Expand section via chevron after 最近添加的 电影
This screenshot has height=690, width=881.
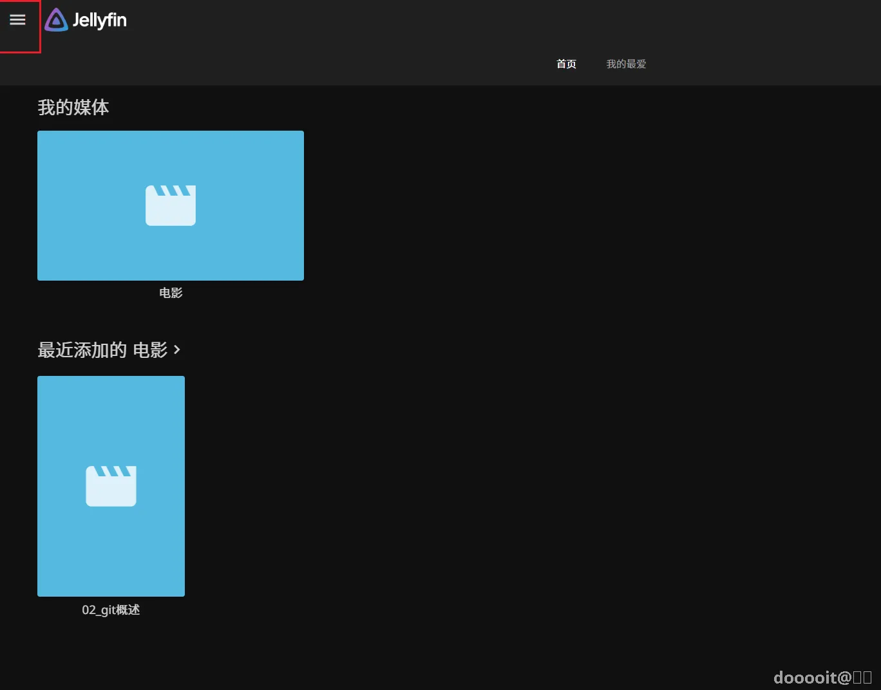176,350
